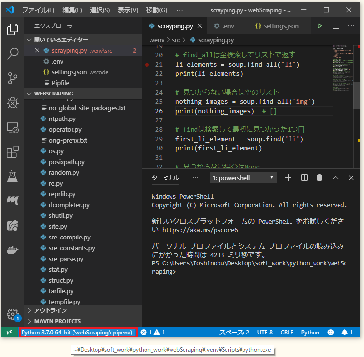
Task: Split the terminal pane
Action: pos(304,178)
